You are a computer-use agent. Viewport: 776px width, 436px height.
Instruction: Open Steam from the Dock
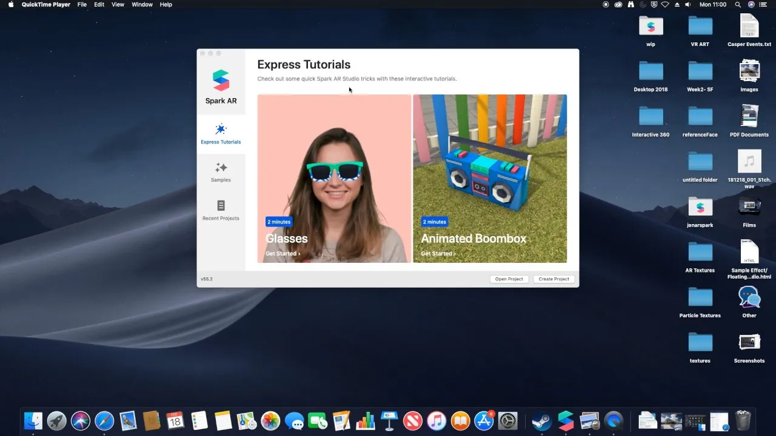[x=541, y=420]
